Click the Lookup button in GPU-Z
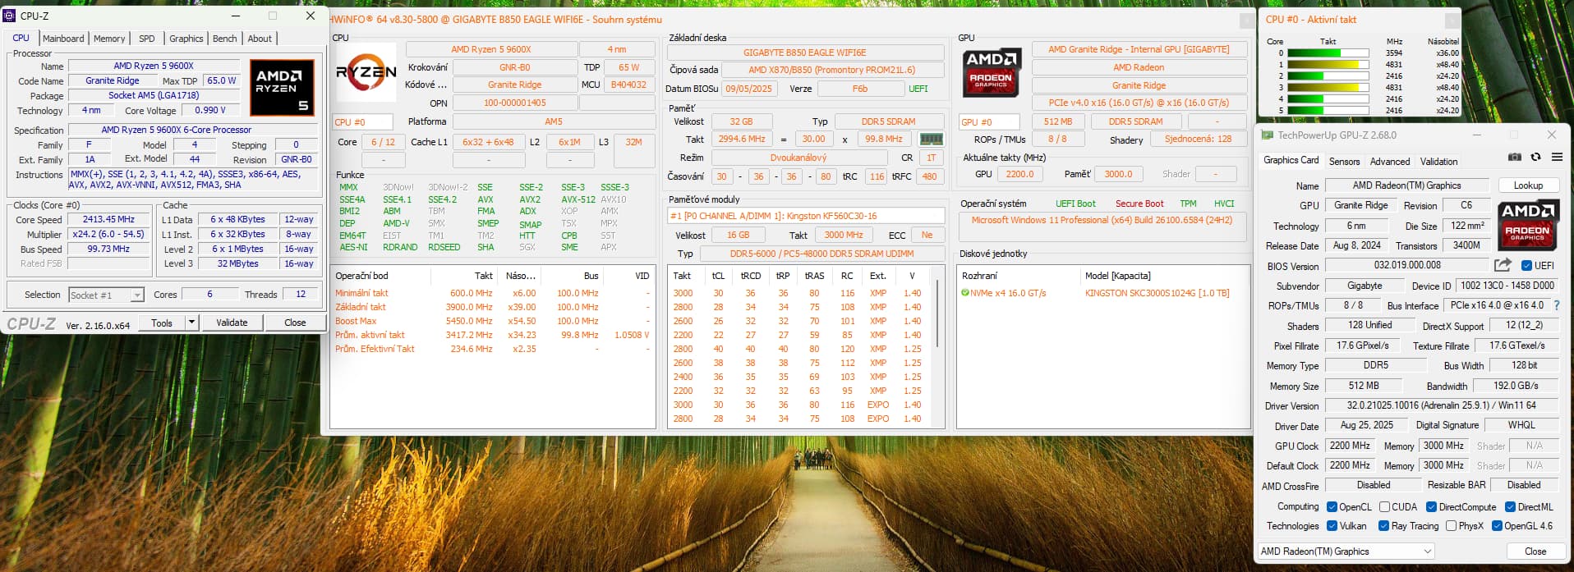Image resolution: width=1574 pixels, height=572 pixels. [x=1527, y=185]
